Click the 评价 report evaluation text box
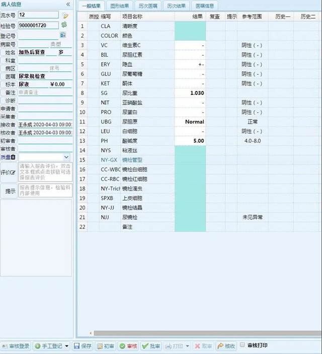The height and width of the screenshot is (354, 322). (x=45, y=172)
